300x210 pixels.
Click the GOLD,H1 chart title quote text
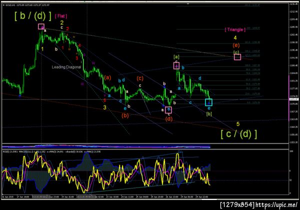click(x=27, y=5)
